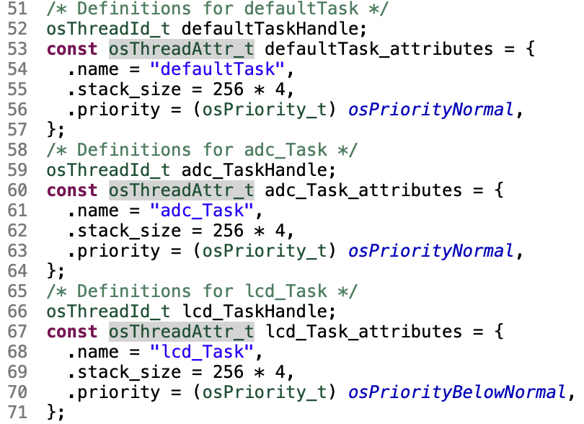Image resolution: width=584 pixels, height=424 pixels.
Task: Click highlighted osThreadAttr_t on line 53
Action: tap(181, 50)
